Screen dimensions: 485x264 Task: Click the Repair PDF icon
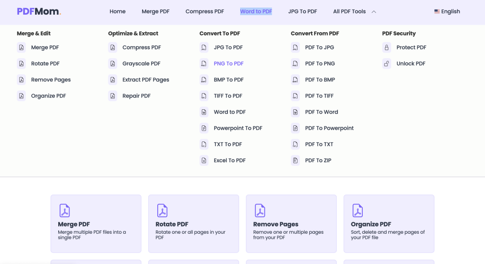click(x=113, y=96)
